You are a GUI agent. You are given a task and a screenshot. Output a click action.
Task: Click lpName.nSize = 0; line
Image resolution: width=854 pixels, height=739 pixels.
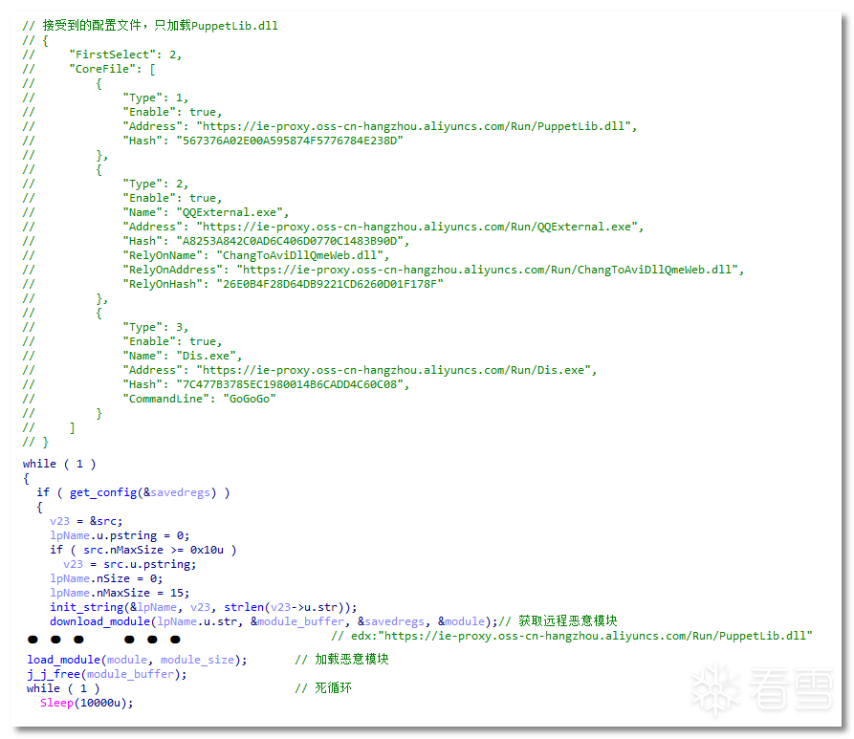pos(106,578)
